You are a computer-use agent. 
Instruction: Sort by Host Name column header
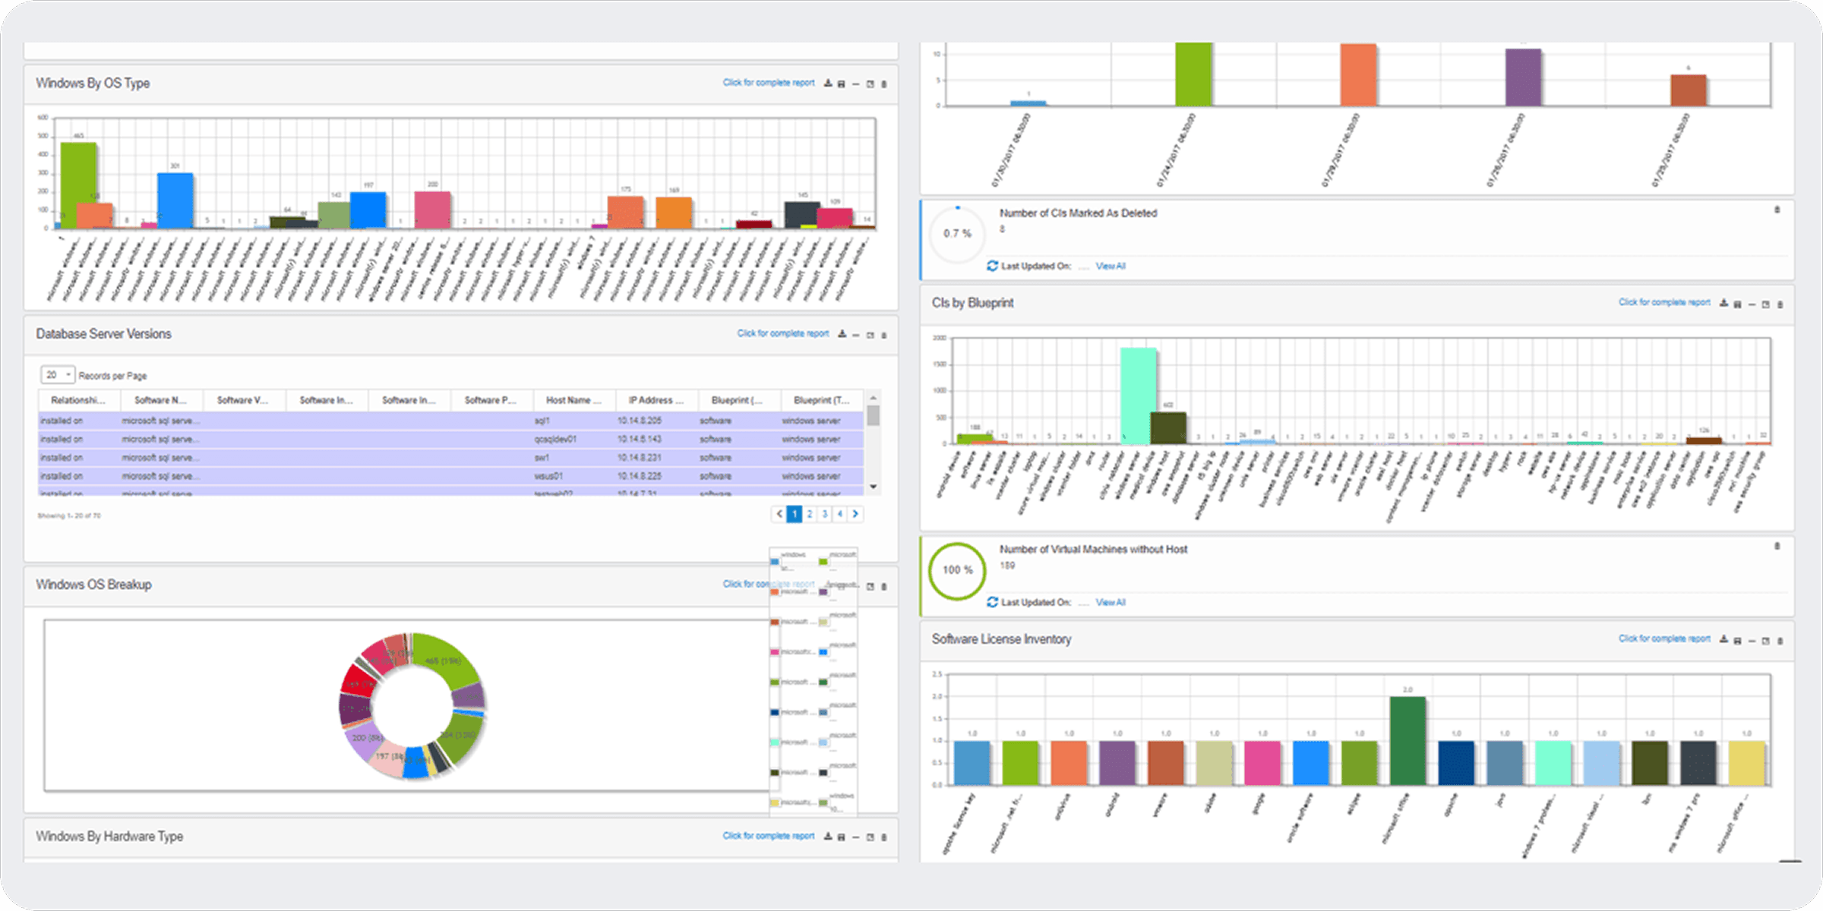click(x=573, y=400)
